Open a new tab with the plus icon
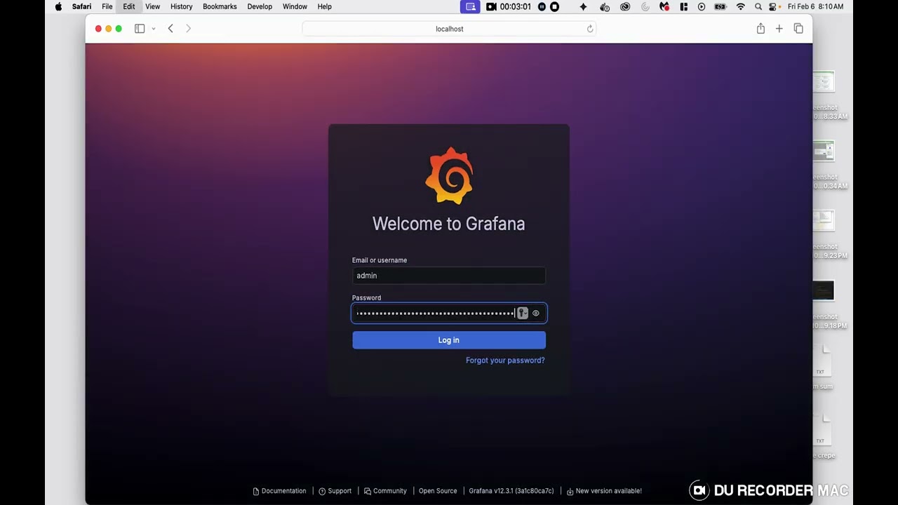The image size is (898, 505). coord(779,29)
